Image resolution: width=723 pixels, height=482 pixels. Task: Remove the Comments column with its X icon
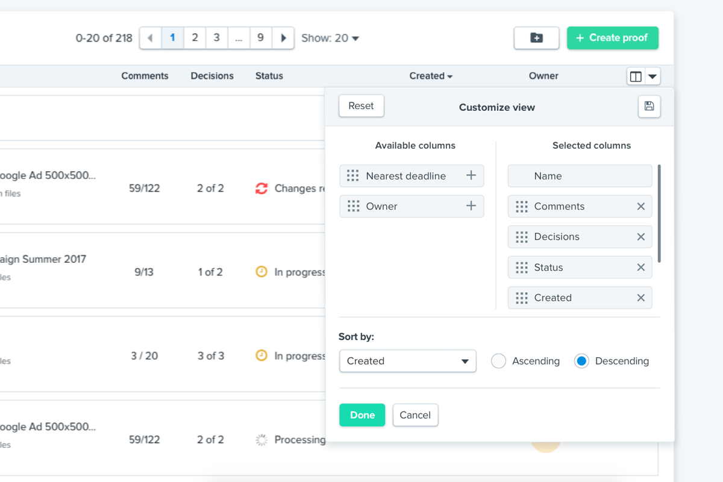click(641, 206)
